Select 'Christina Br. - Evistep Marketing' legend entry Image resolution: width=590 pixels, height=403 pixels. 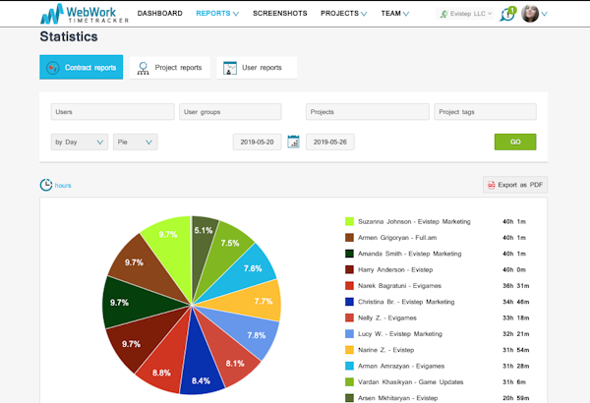coord(406,302)
